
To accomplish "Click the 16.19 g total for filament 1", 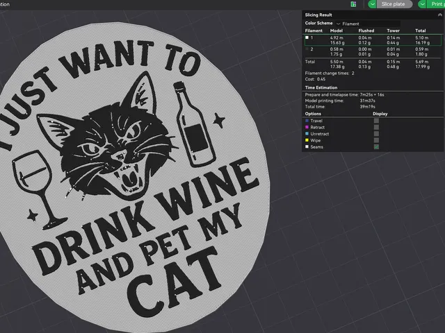I will [x=423, y=43].
